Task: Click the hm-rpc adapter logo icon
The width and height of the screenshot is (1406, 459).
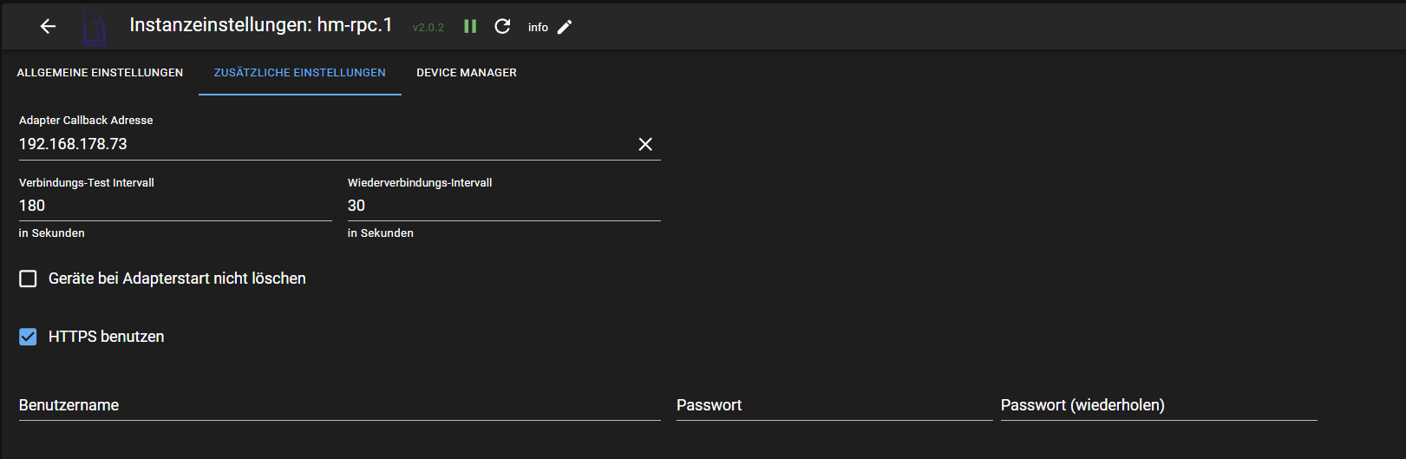Action: coord(94,28)
